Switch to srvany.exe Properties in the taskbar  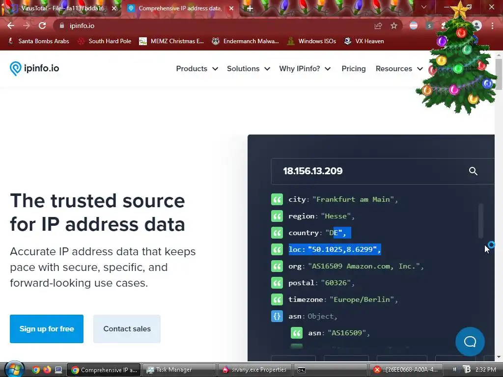[255, 370]
